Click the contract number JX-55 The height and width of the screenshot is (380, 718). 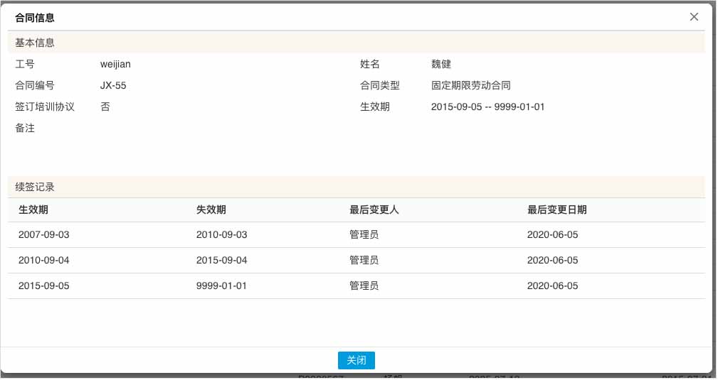(x=114, y=86)
